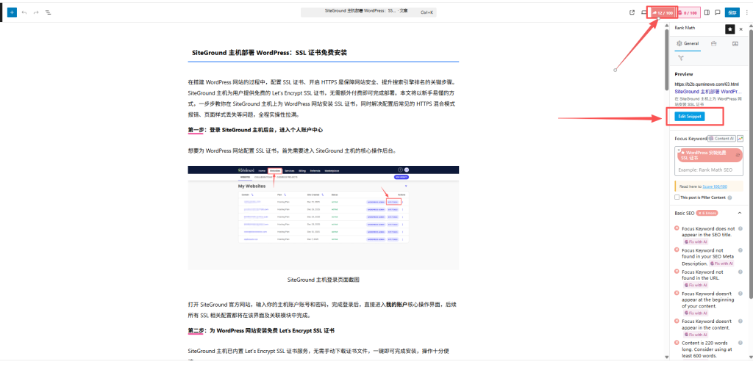This screenshot has width=753, height=367.
Task: Unpin Rank Math star from toolbar
Action: (729, 29)
